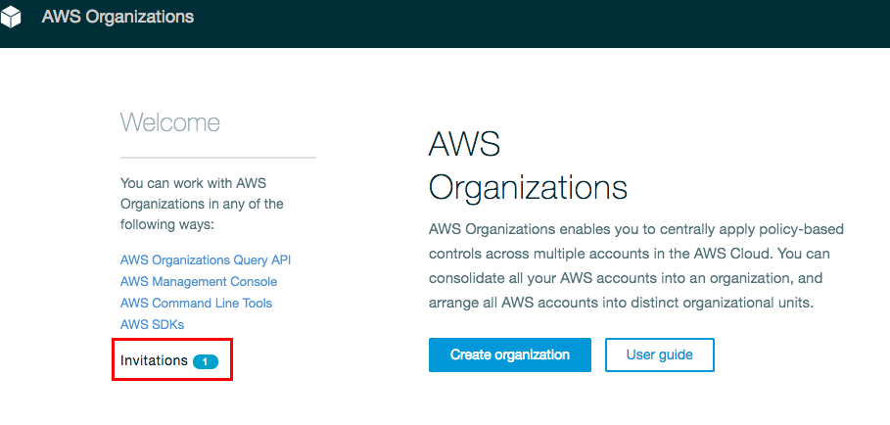This screenshot has width=890, height=425.
Task: Open the User guide button
Action: pyautogui.click(x=659, y=354)
